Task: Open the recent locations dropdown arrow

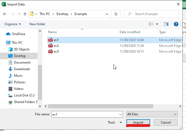Action: point(19,14)
